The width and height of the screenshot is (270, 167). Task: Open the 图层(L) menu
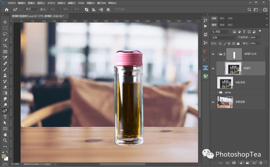41,3
